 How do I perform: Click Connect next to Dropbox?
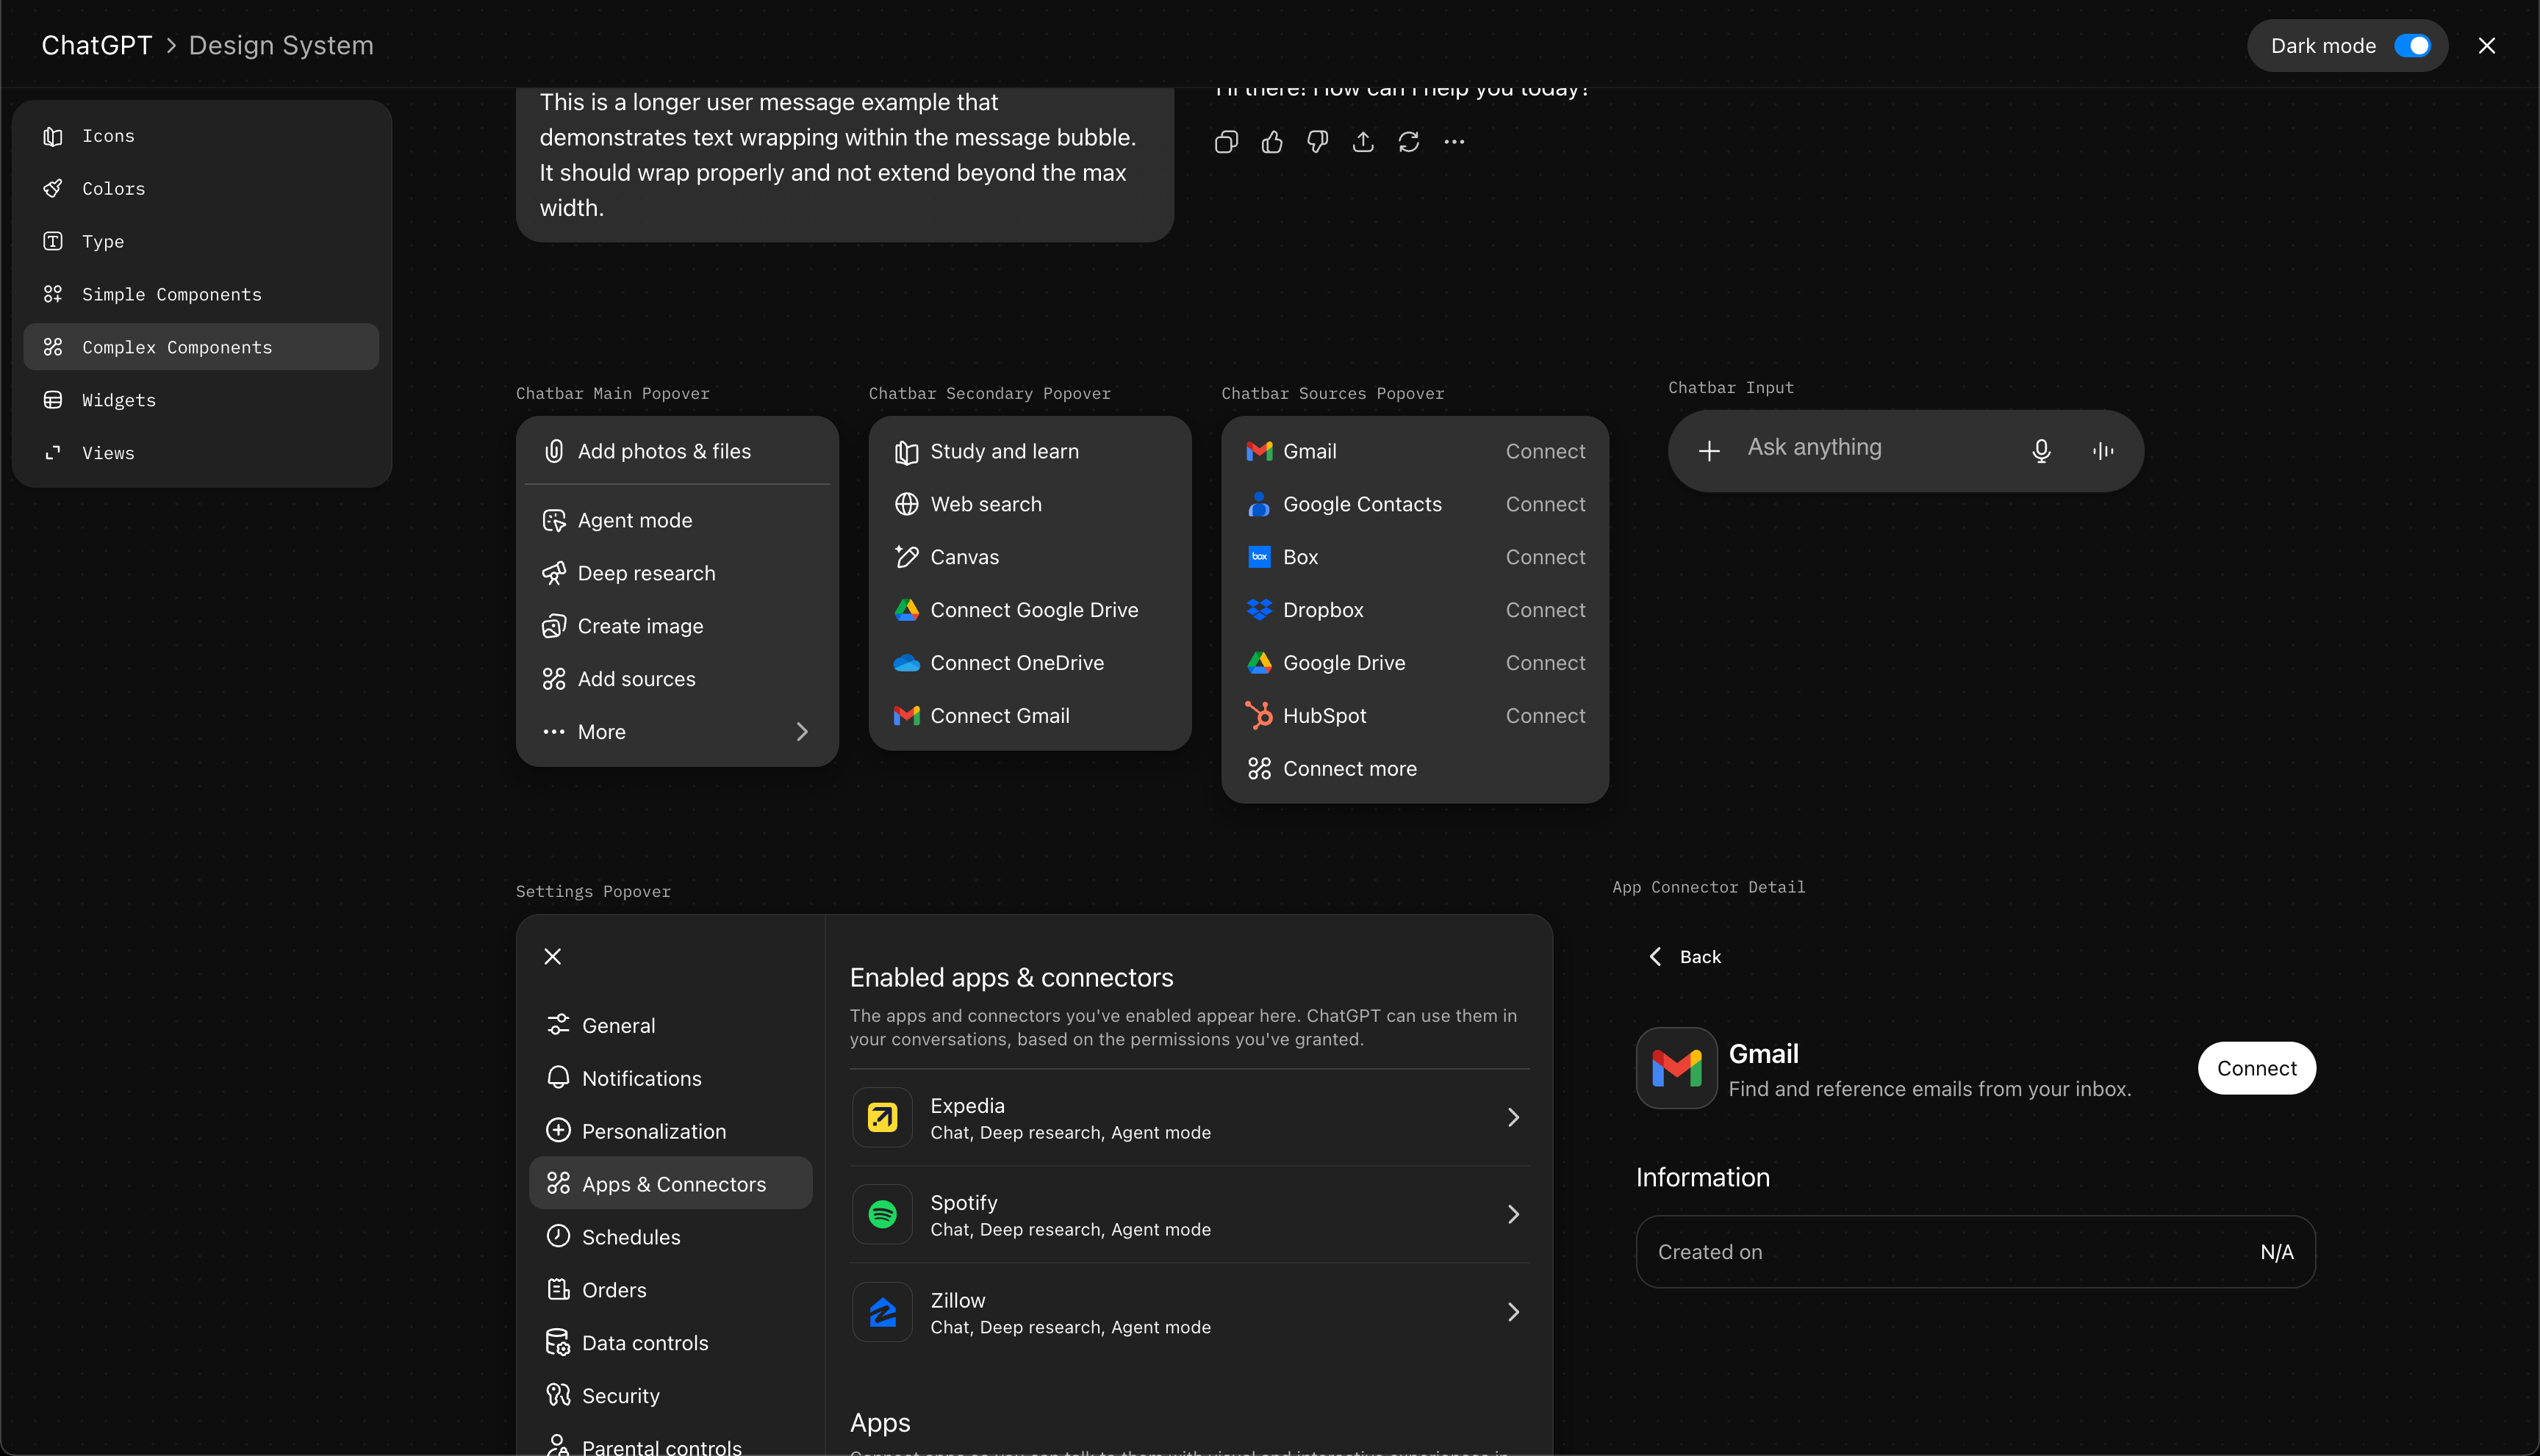pyautogui.click(x=1545, y=610)
